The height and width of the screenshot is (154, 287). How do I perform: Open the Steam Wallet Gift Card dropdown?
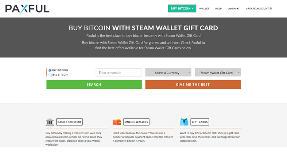[218, 72]
